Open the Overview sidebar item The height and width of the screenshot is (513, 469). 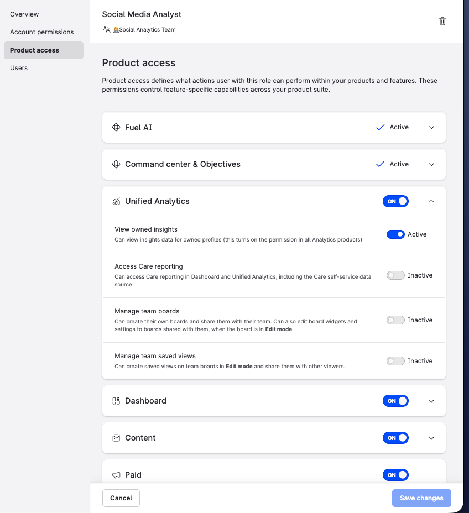(44, 14)
